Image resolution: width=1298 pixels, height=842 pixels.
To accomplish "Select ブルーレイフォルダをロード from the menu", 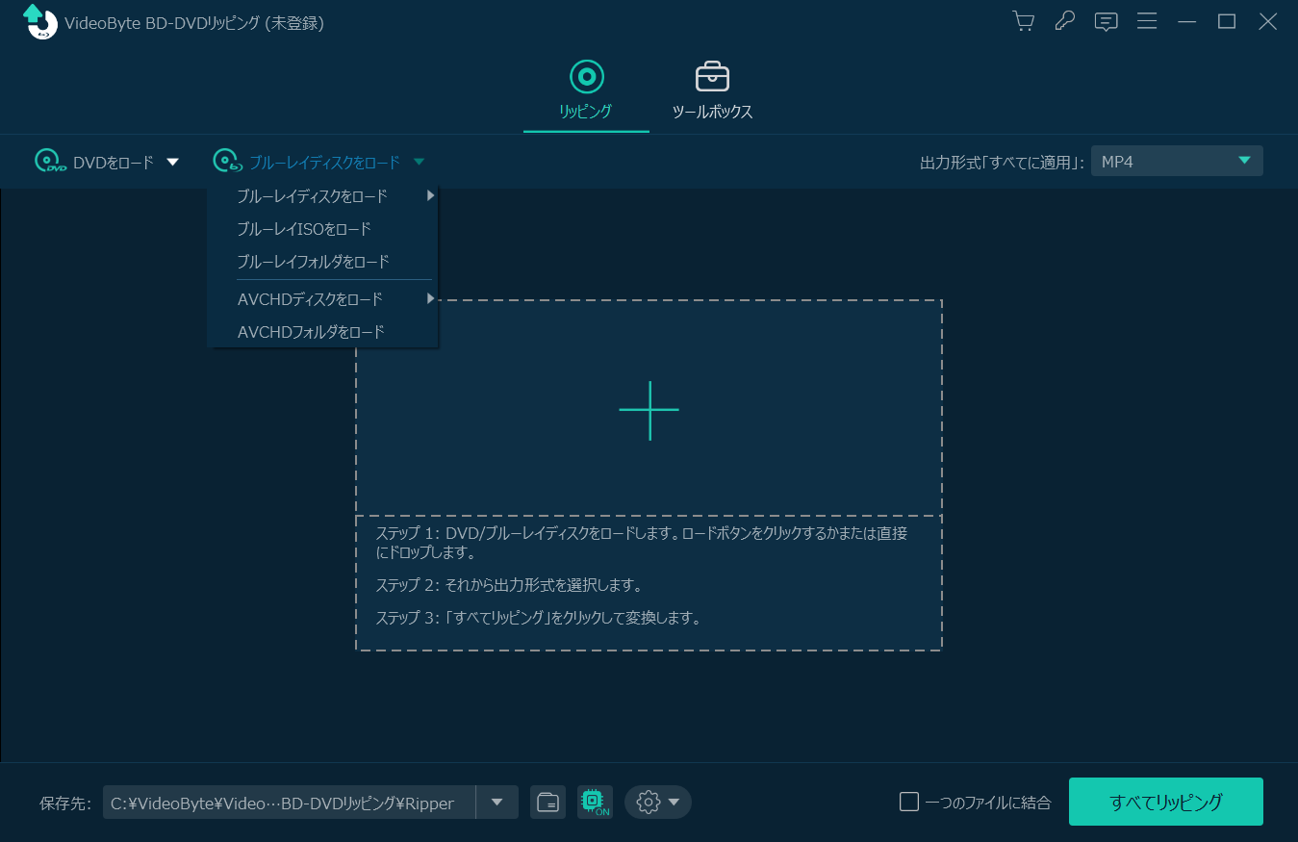I will click(313, 261).
